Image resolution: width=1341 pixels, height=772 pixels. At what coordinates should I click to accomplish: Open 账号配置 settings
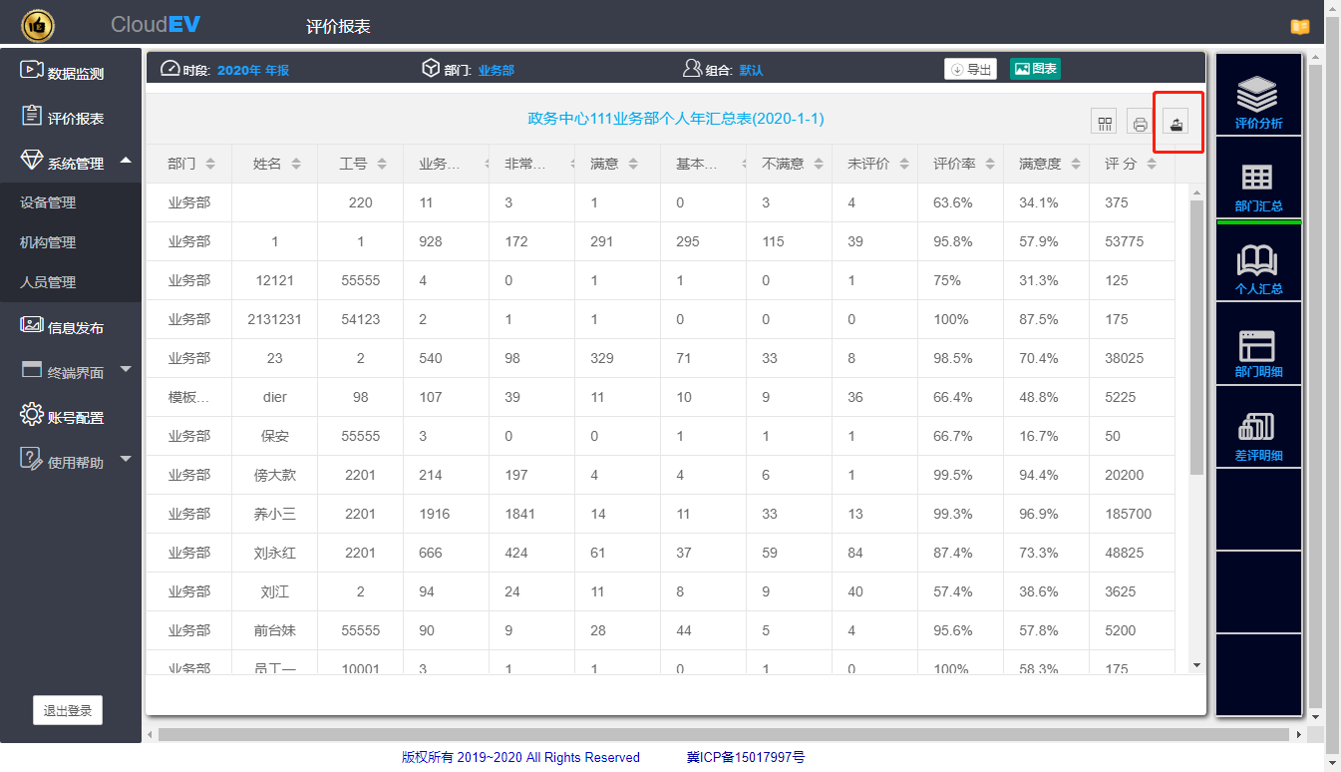point(62,417)
